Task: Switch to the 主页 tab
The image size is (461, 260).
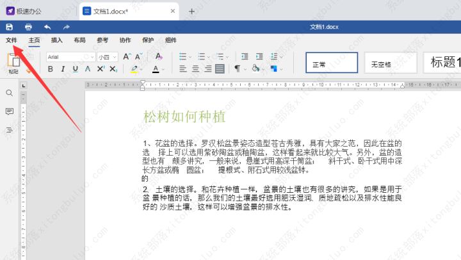Action: tap(34, 40)
